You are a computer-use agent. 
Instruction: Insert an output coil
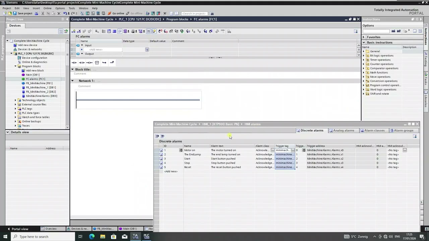coord(89,63)
